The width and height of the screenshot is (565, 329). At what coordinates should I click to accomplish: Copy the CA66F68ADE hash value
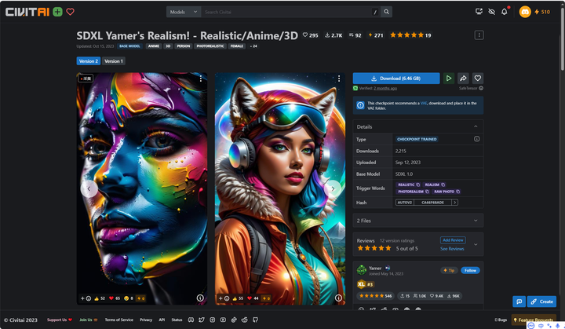pos(432,203)
